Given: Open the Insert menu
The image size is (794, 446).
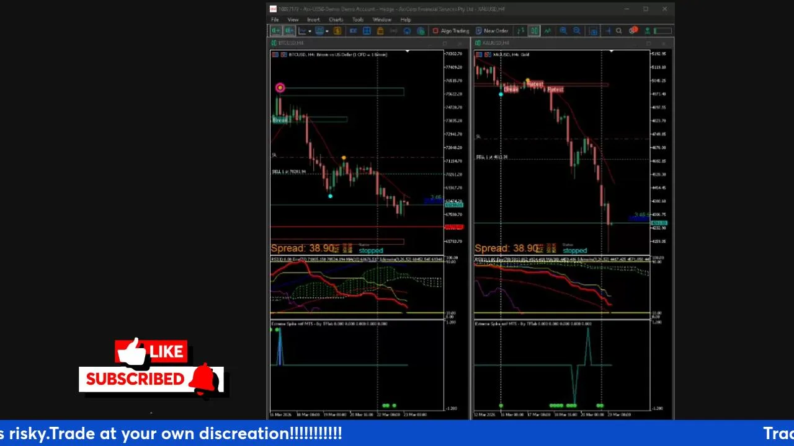Looking at the screenshot, I should coord(313,20).
